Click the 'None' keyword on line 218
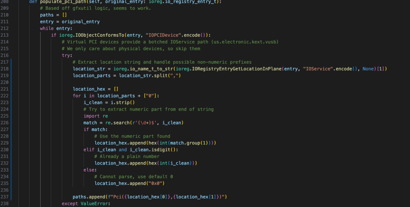The height and width of the screenshot is (207, 410). coord(368,69)
